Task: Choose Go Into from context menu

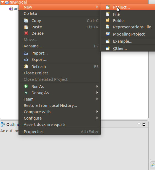Action: tap(60, 14)
